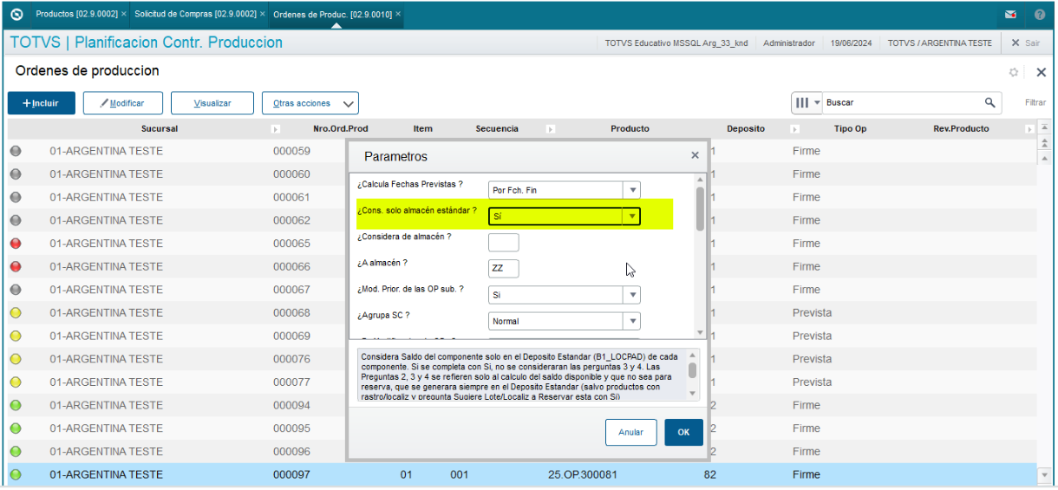Click the help description scrollbar thumb
The width and height of the screenshot is (1058, 490).
(692, 370)
